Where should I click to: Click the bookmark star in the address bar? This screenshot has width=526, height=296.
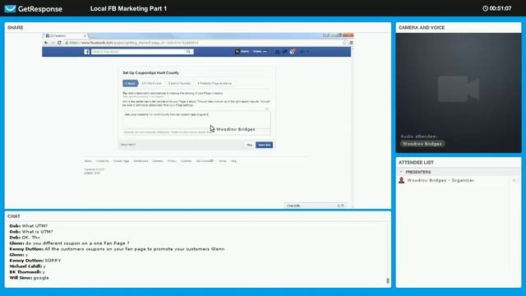(x=344, y=43)
